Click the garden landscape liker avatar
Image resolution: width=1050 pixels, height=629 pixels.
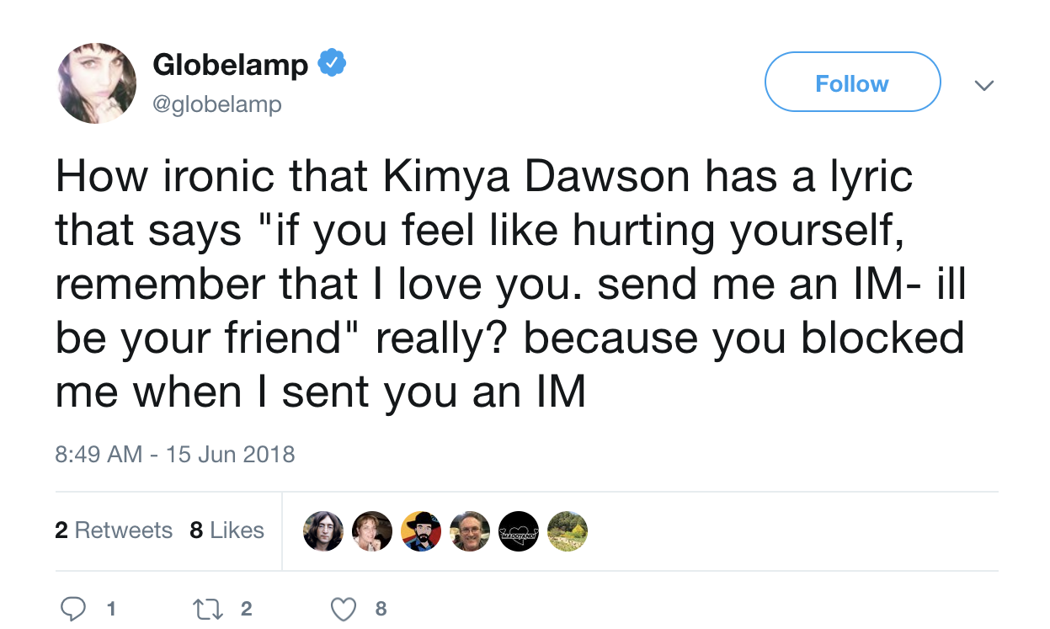(567, 531)
